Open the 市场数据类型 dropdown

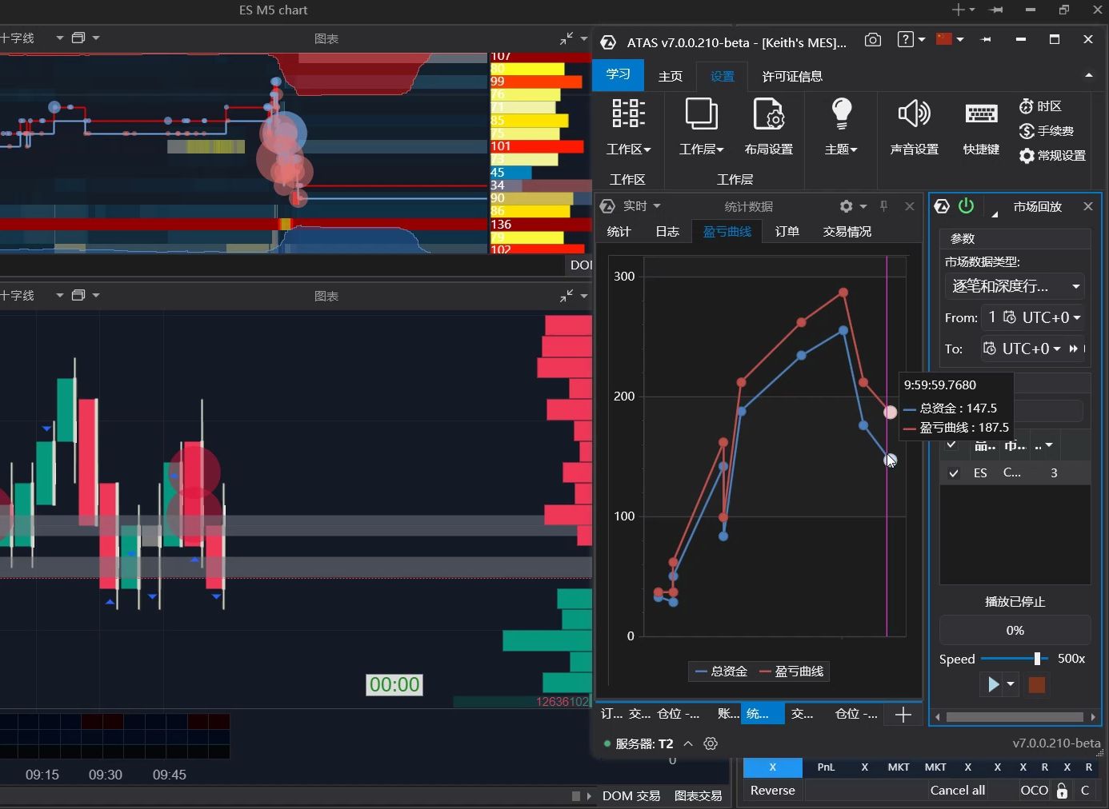pyautogui.click(x=1015, y=286)
